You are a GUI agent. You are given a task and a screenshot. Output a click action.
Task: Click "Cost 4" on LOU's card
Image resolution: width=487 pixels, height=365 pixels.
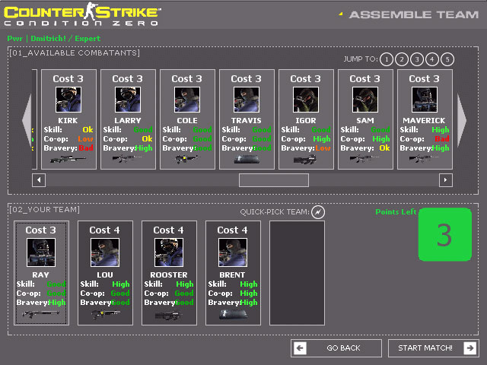[x=104, y=230]
